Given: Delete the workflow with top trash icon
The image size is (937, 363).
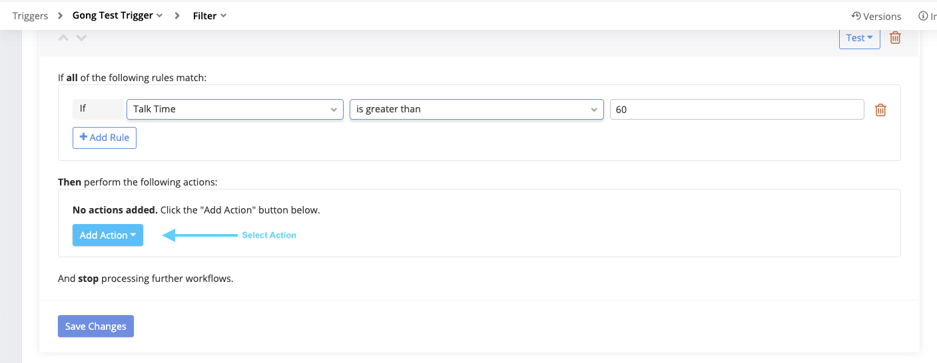Looking at the screenshot, I should coord(895,38).
